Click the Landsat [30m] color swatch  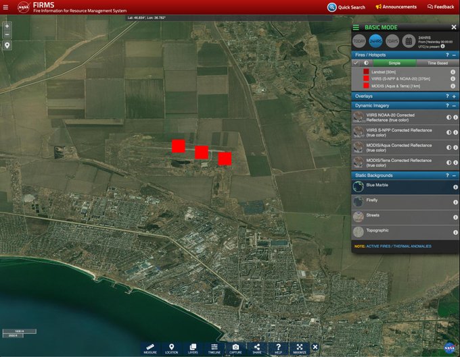point(366,72)
